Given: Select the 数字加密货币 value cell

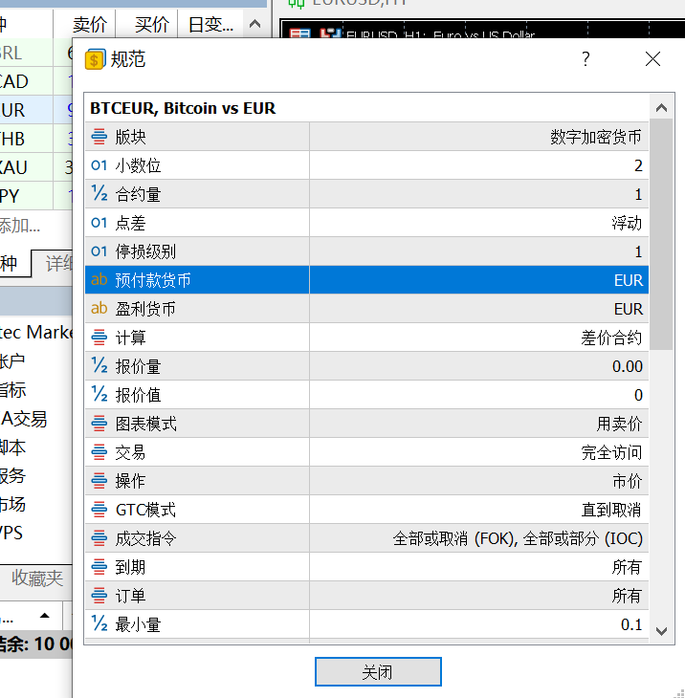Looking at the screenshot, I should point(478,137).
